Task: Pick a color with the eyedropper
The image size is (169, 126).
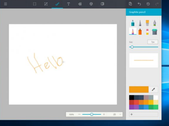Action: 153,90
